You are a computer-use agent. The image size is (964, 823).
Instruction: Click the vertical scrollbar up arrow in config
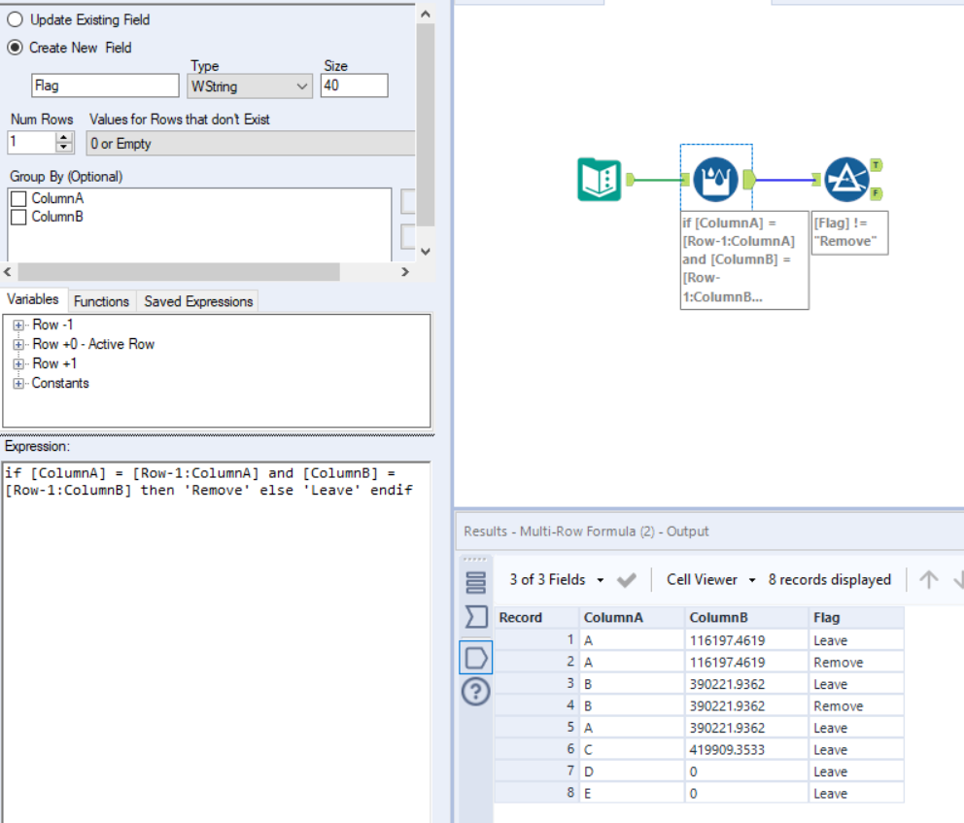tap(425, 14)
